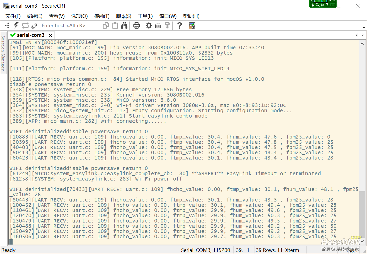Click the green connected checkmark on tab
The width and height of the screenshot is (367, 254).
coord(13,35)
